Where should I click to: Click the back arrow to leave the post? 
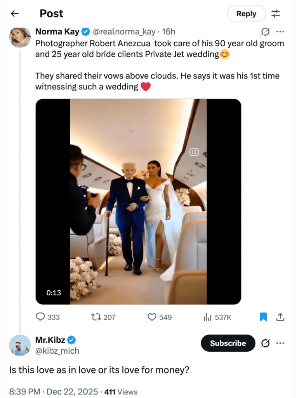click(x=14, y=13)
